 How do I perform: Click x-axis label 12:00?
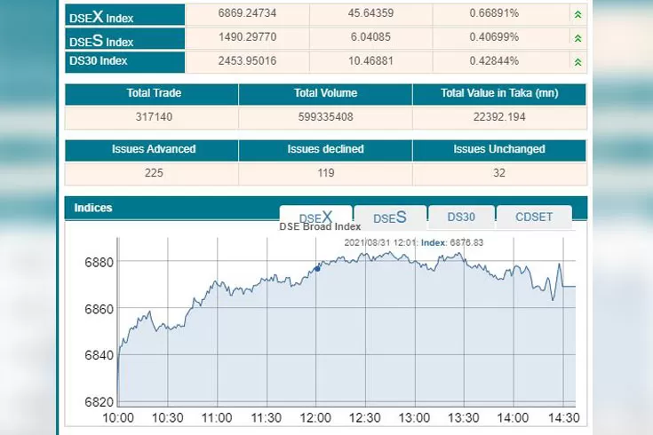click(x=315, y=417)
